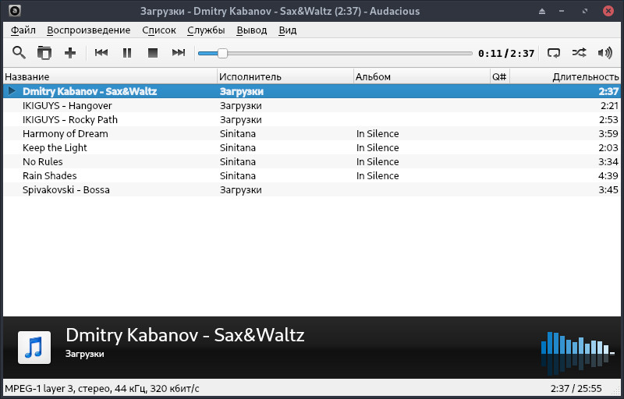
Task: Select the No Rules track
Action: [x=311, y=161]
